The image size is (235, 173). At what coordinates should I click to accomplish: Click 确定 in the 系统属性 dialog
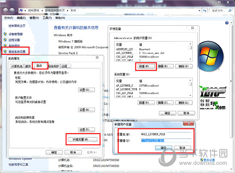[x=54, y=152]
